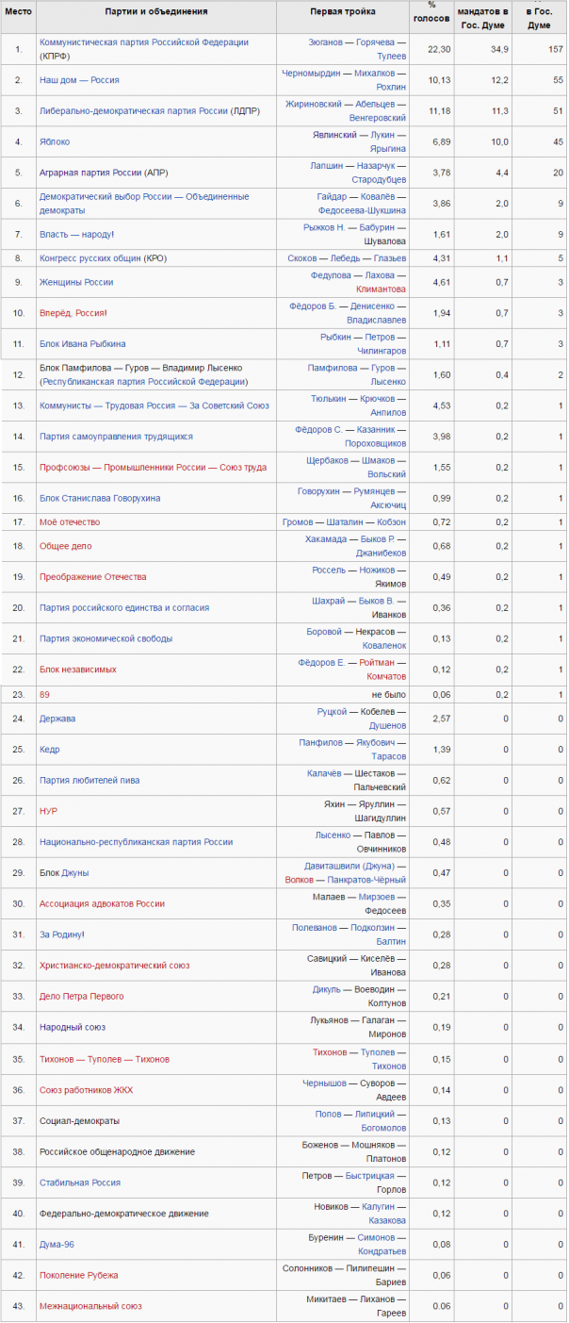Click the Кедр party link
The image size is (569, 1323).
[x=49, y=749]
